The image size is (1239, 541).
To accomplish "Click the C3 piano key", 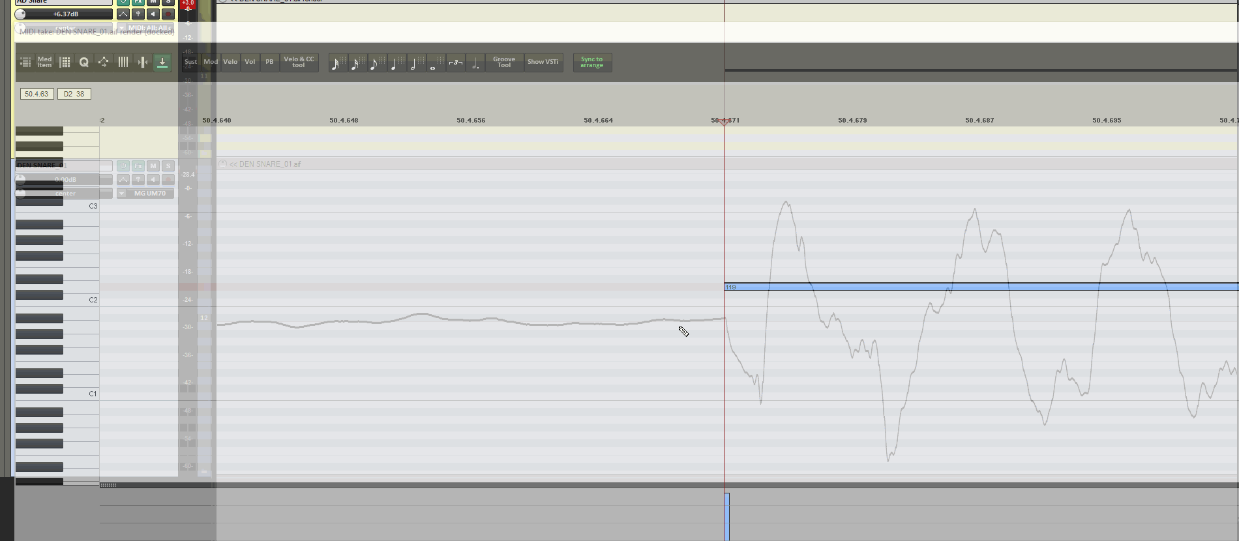I will point(57,207).
